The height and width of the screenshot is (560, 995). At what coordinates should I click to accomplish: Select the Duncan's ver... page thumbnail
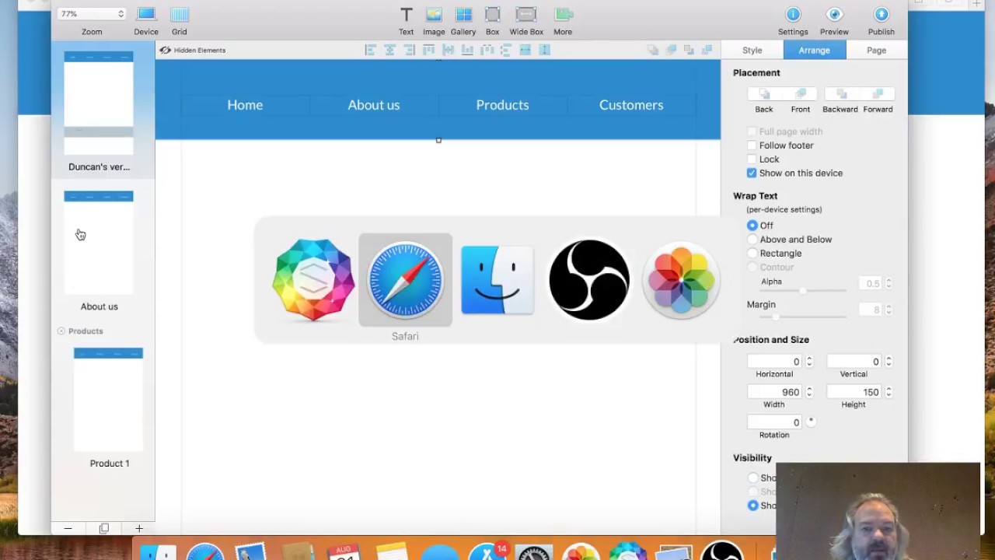coord(99,103)
